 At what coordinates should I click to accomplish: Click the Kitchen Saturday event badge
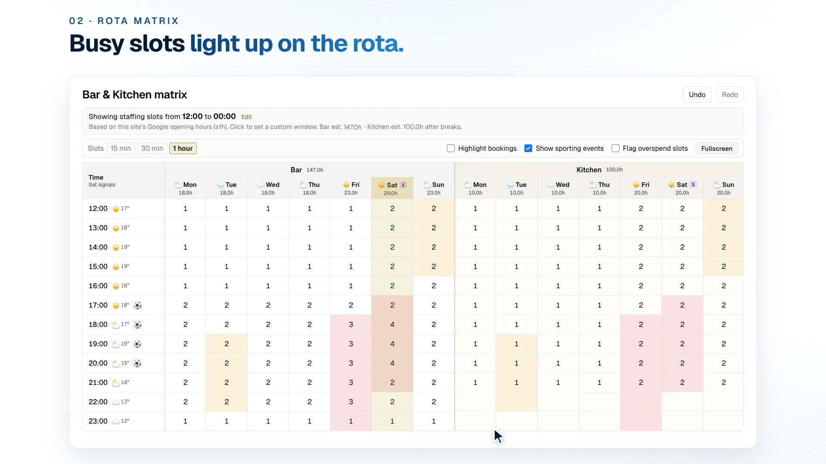coord(693,184)
